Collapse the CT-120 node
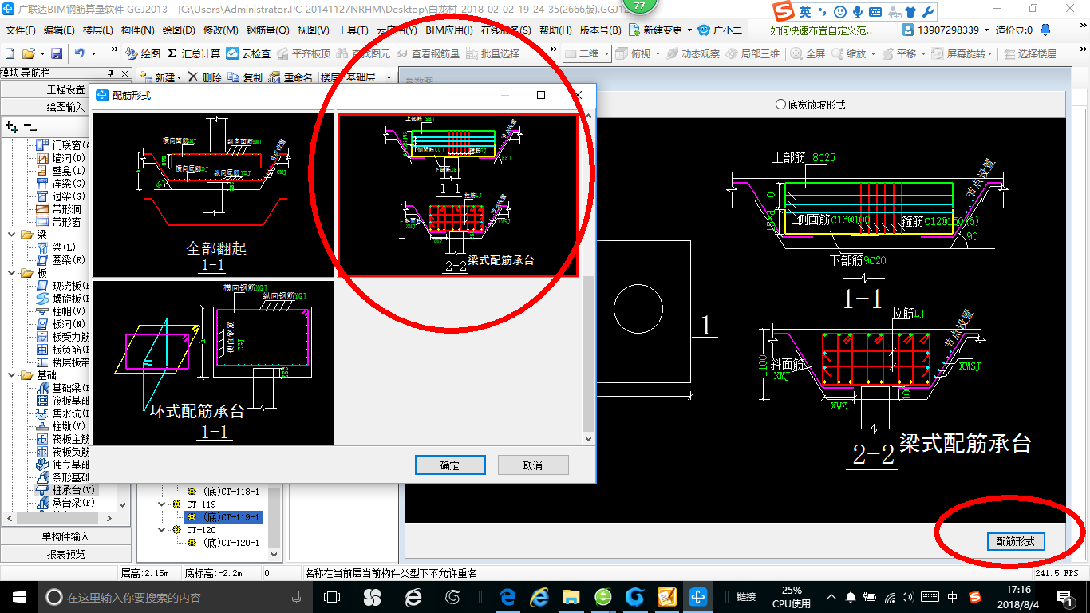 pyautogui.click(x=162, y=530)
